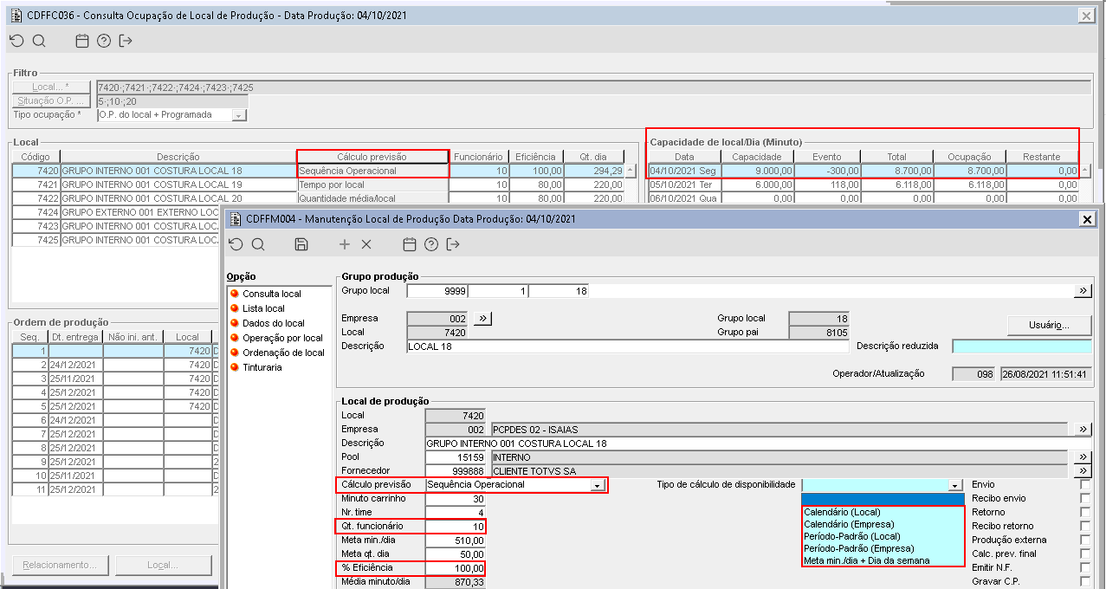Click lookup arrows at end of Grupo local row
This screenshot has height=589, width=1106.
tap(1083, 291)
